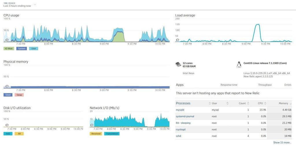Click the Load average chart title
Image resolution: width=296 pixels, height=146 pixels.
[185, 15]
